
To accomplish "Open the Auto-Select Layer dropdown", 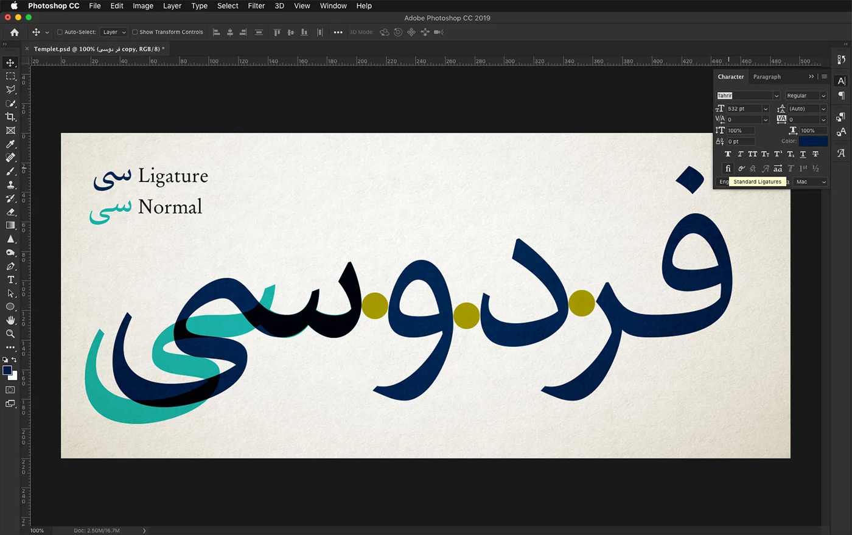I will tap(114, 32).
